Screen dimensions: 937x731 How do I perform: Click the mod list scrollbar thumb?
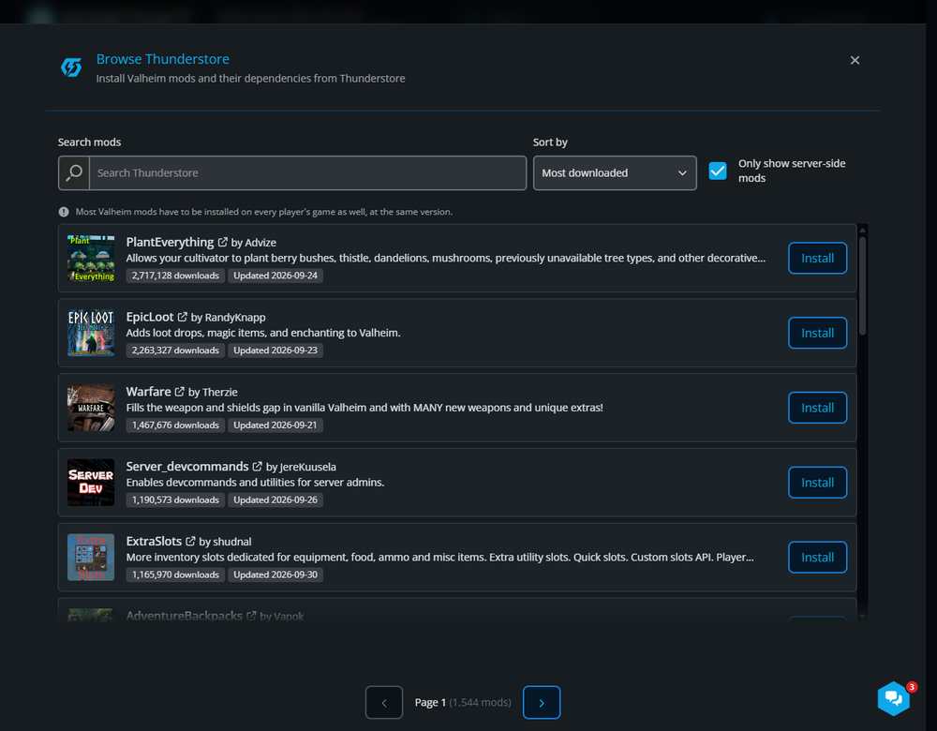pos(862,286)
